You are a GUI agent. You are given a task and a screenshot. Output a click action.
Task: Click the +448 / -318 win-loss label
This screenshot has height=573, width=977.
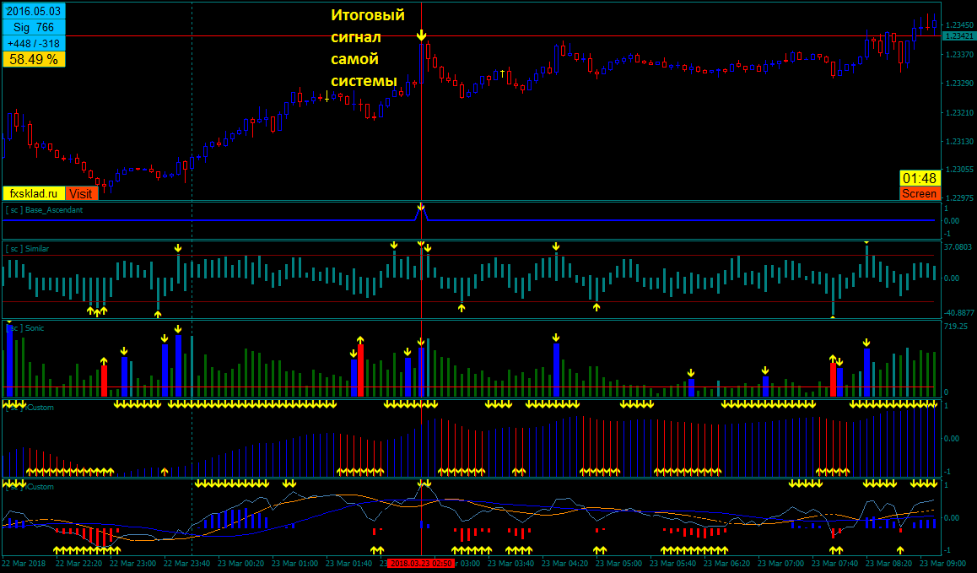[x=34, y=44]
